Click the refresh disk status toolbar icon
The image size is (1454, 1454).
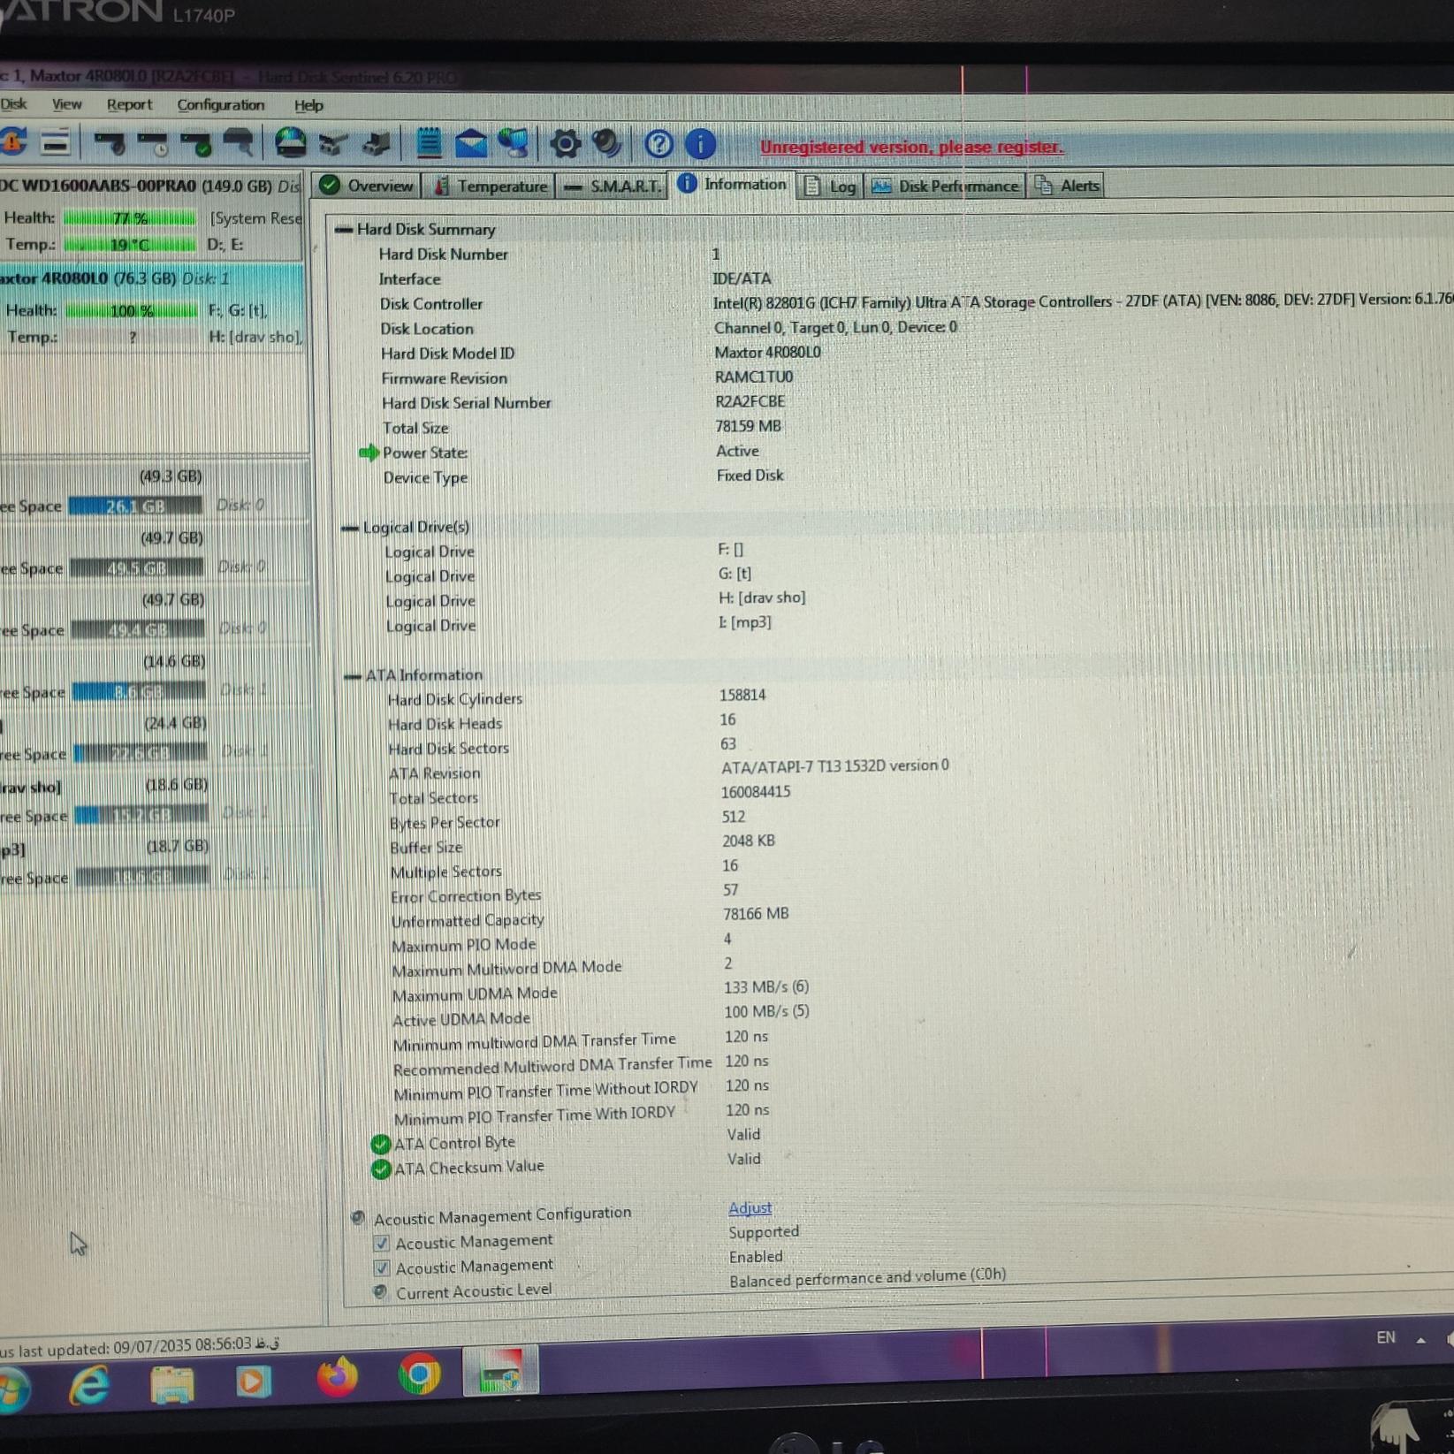[15, 141]
